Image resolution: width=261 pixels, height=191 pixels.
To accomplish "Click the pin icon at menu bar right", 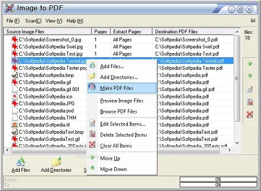I will tap(253, 20).
